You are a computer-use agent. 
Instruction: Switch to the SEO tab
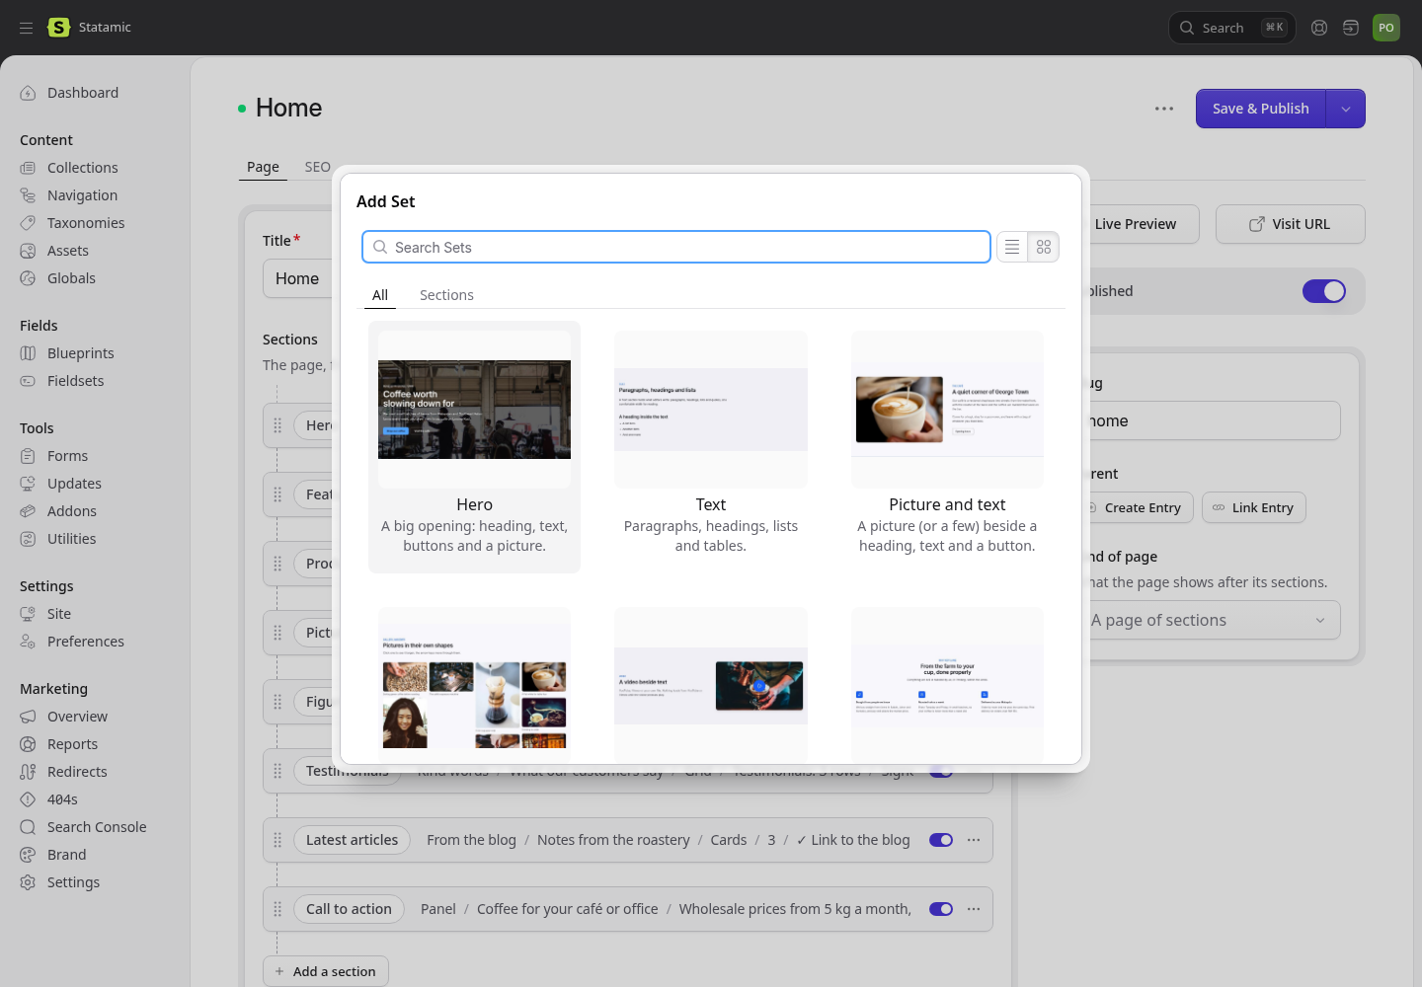tap(317, 167)
